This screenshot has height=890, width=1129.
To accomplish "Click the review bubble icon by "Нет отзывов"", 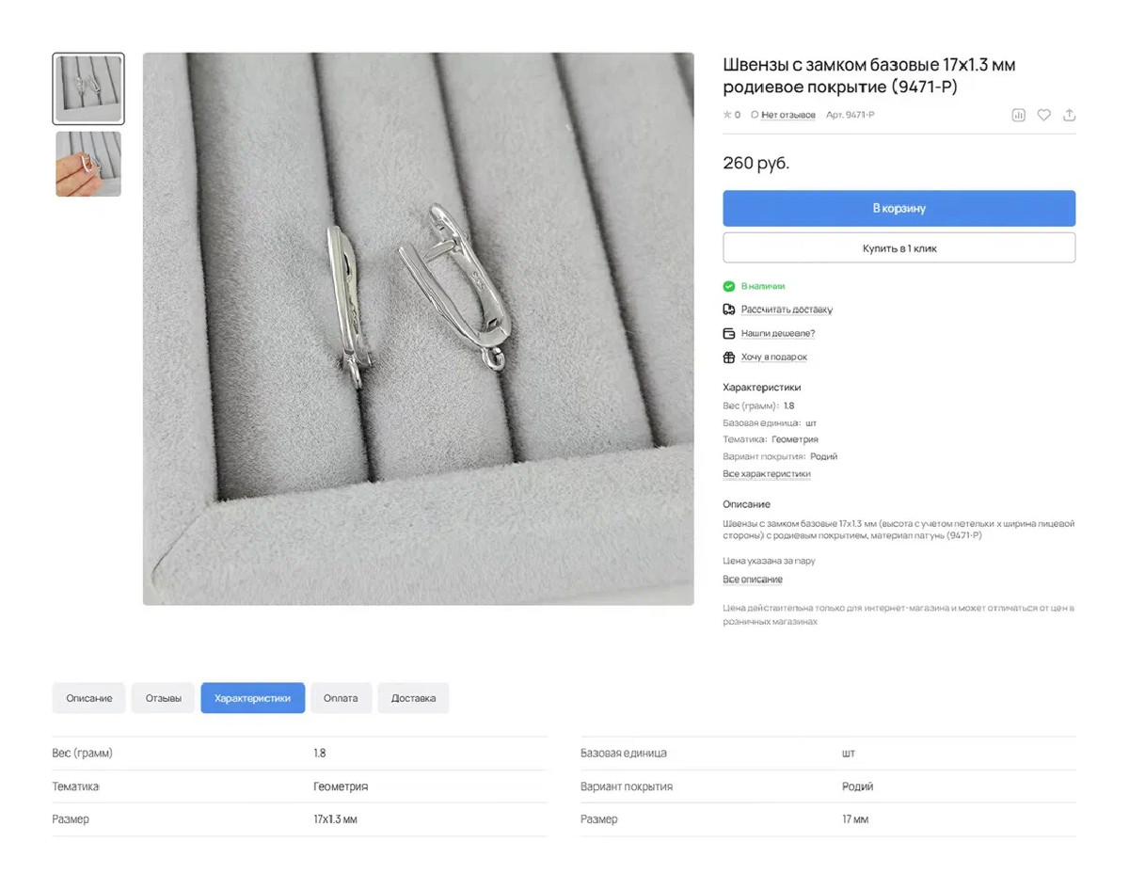I will pyautogui.click(x=755, y=115).
